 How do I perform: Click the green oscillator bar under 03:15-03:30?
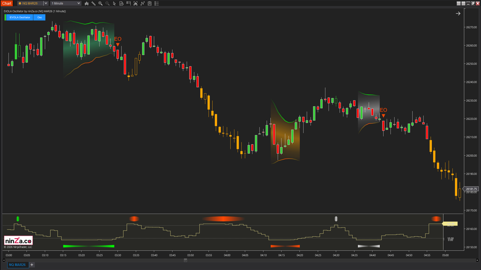tap(89, 246)
